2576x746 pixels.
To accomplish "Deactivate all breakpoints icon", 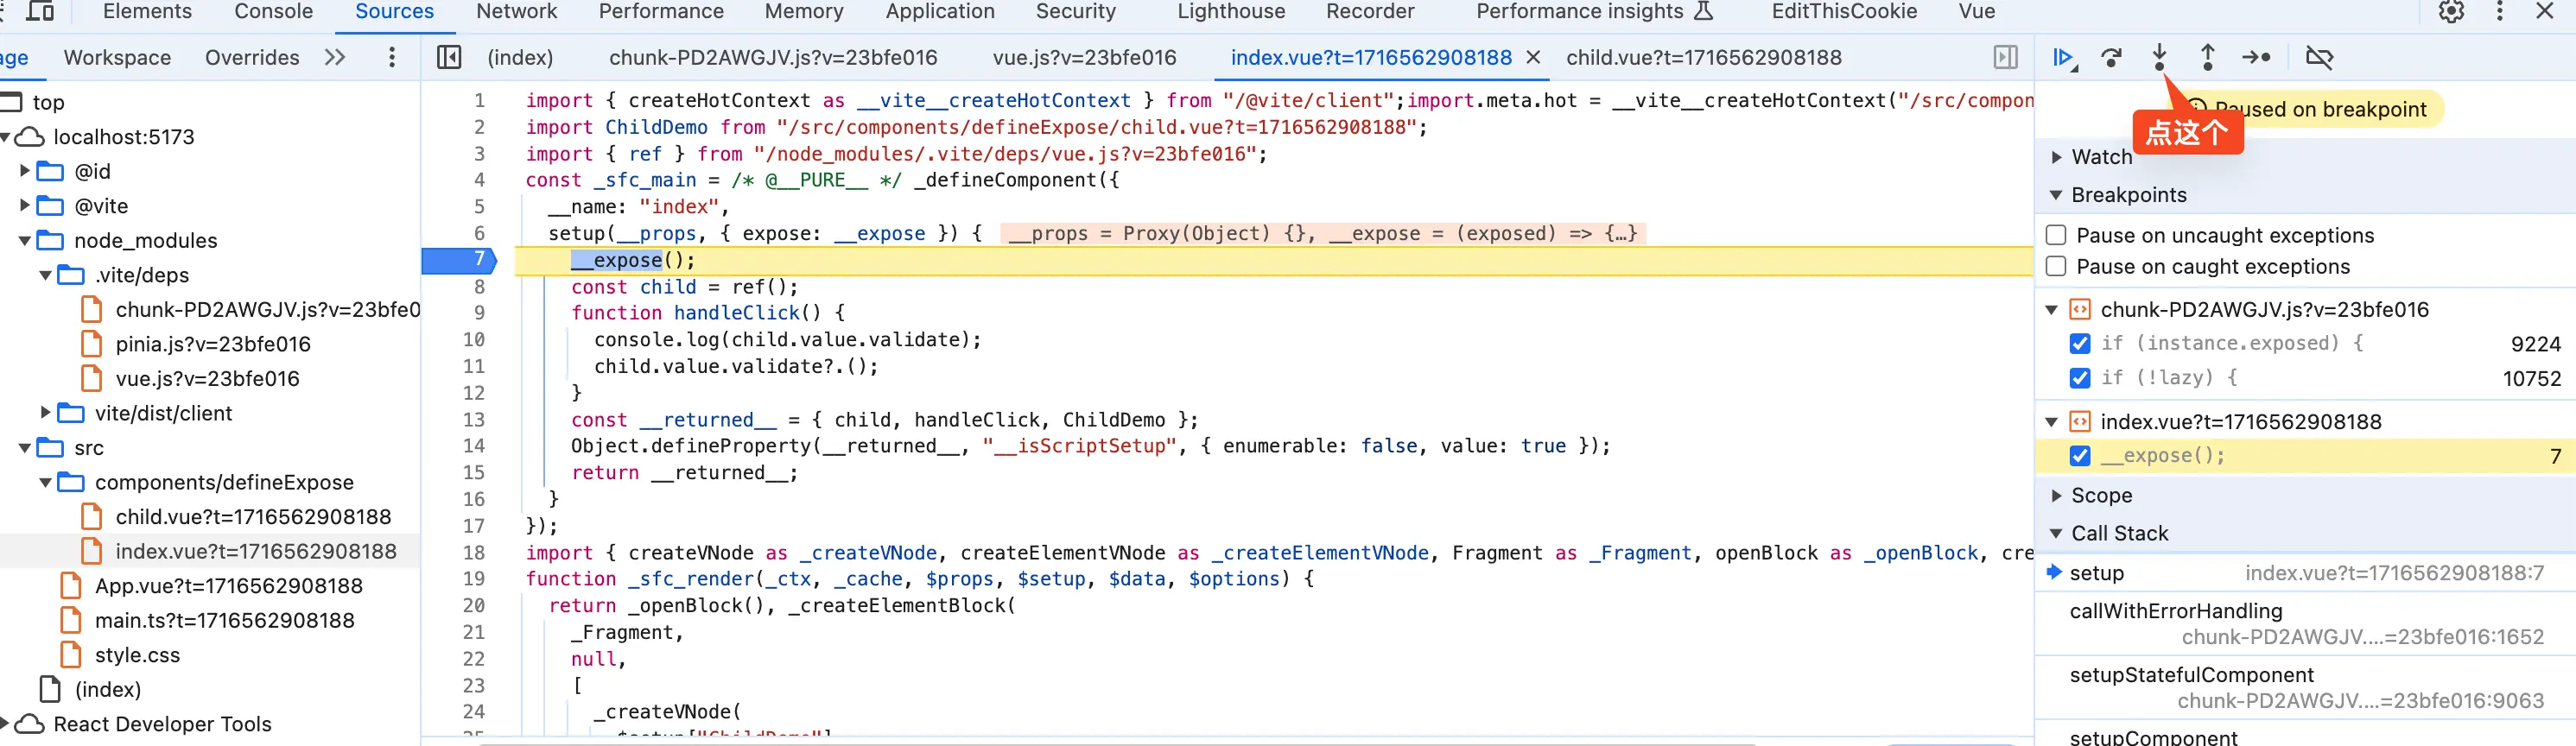I will pos(2319,58).
